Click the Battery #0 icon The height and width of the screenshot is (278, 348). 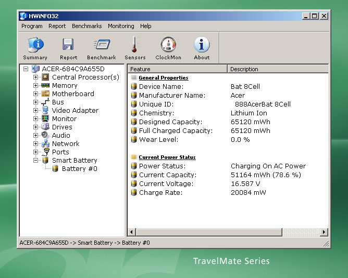pos(55,169)
